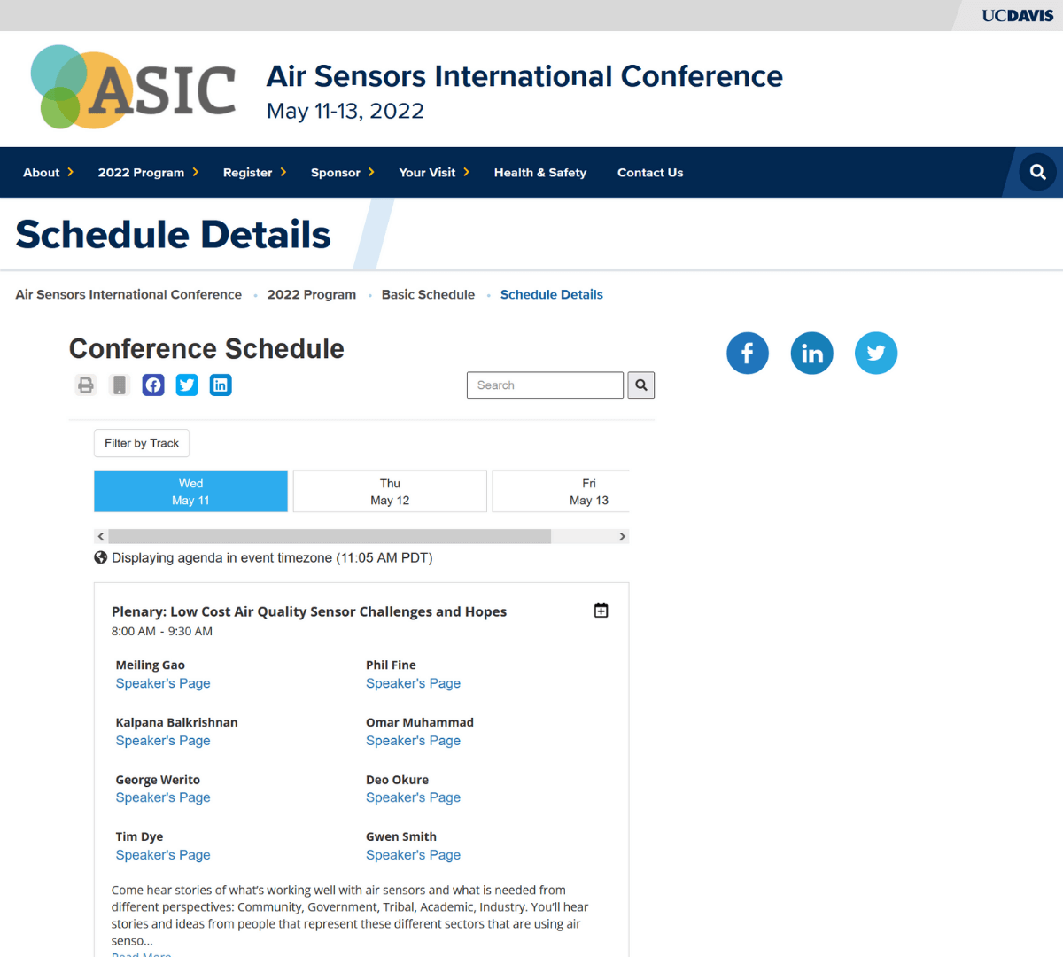Open the large round LinkedIn icon
The image size is (1063, 957).
click(x=811, y=354)
